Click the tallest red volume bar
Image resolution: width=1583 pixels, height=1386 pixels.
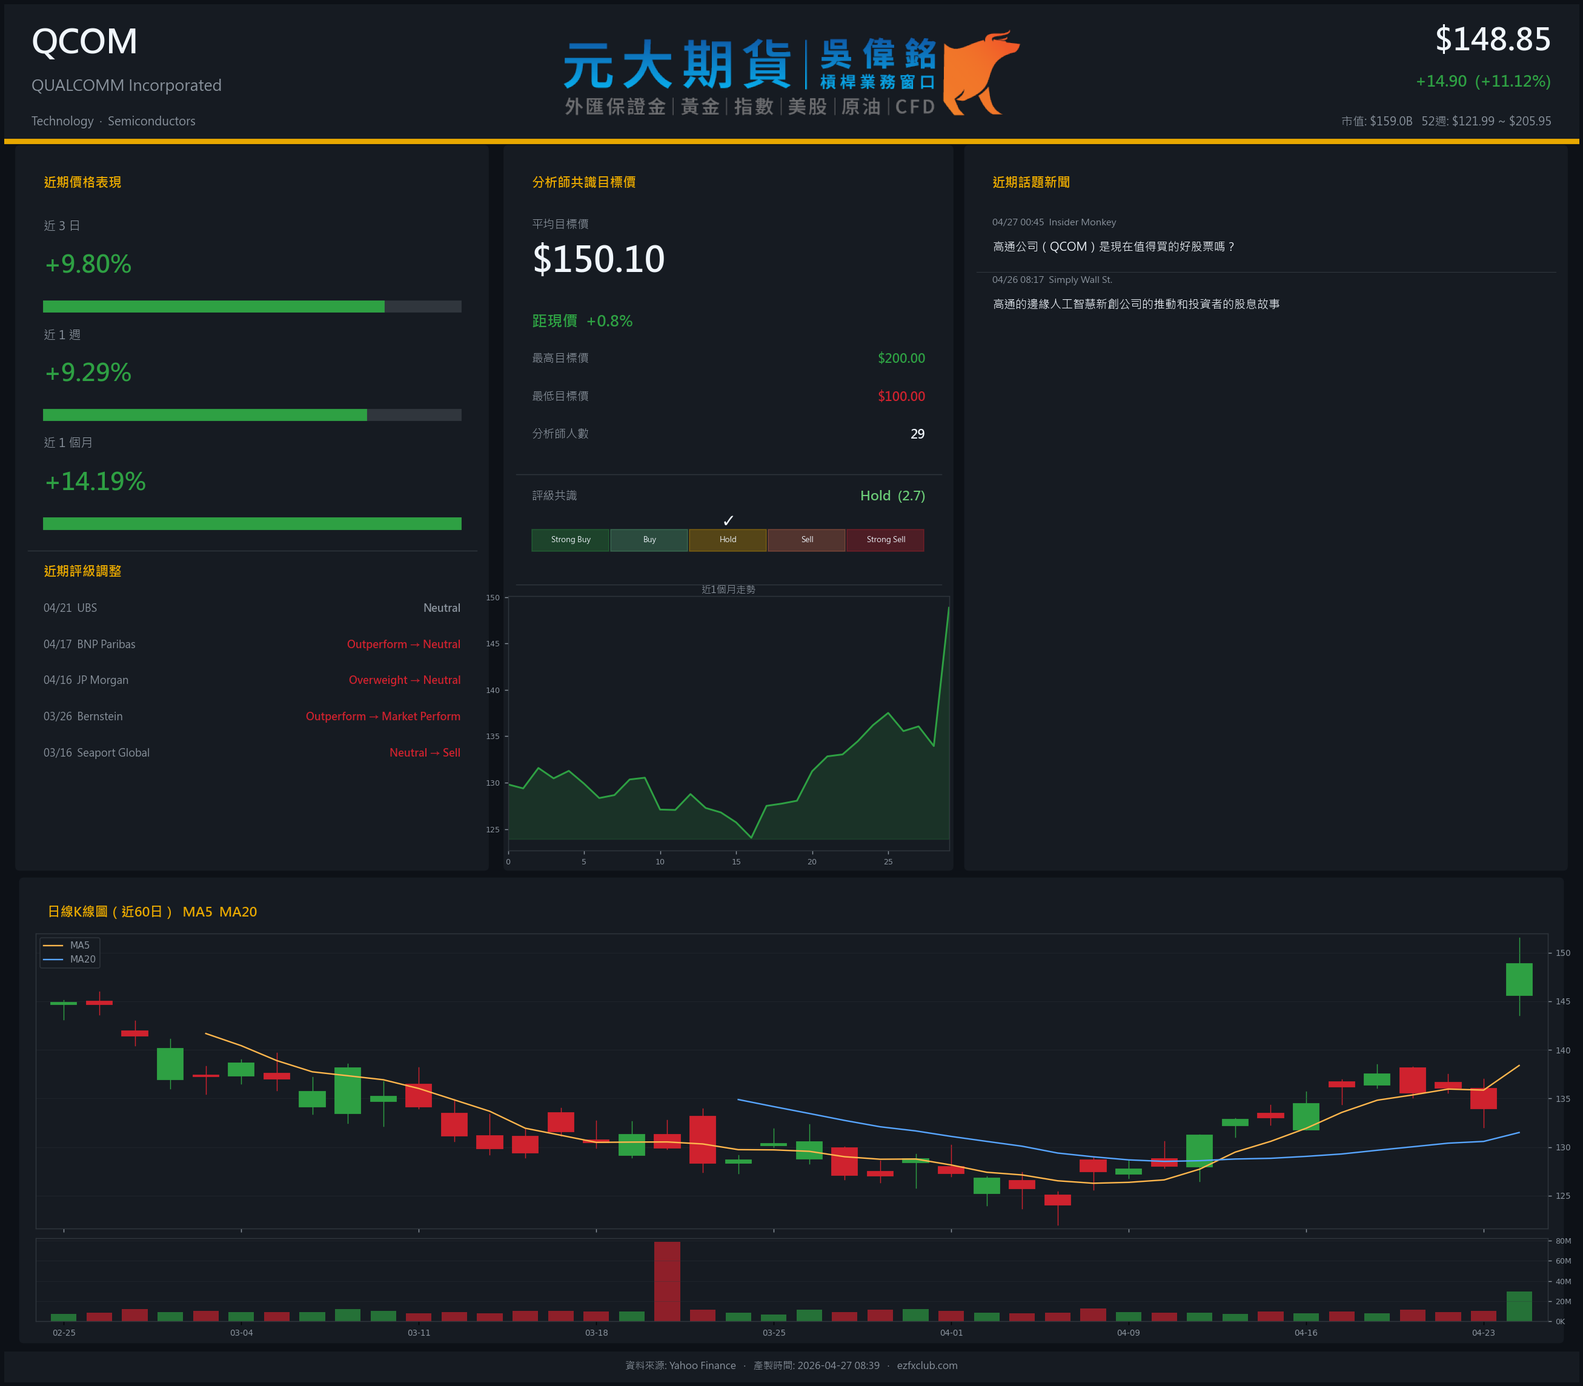[x=668, y=1281]
